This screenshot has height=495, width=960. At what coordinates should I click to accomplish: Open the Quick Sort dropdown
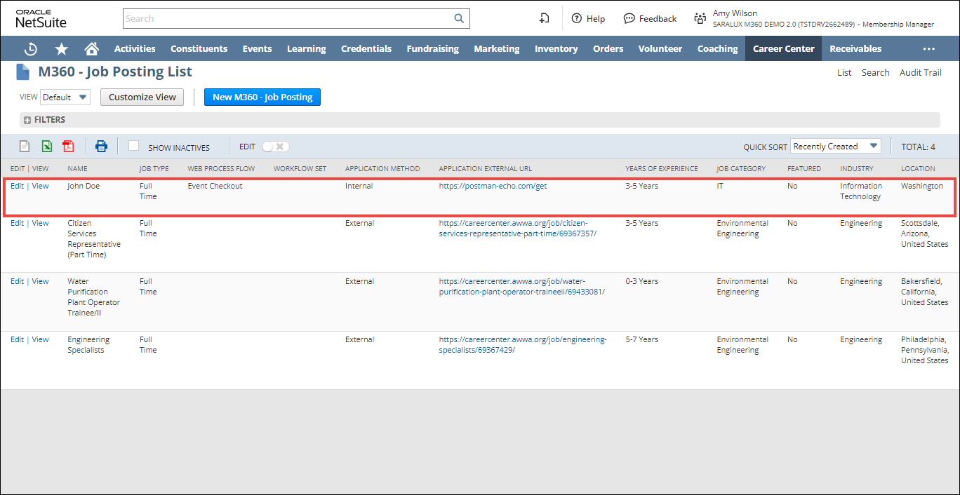coord(835,147)
